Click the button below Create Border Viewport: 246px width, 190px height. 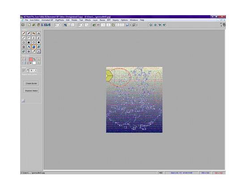click(x=31, y=91)
